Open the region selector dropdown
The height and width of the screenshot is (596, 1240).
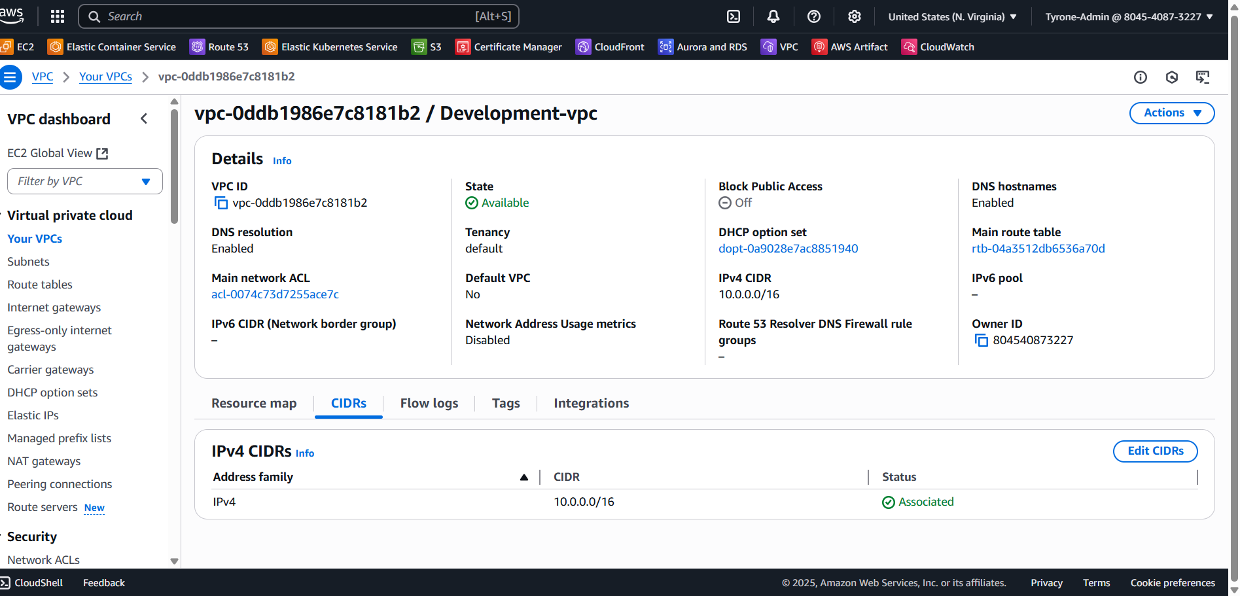[951, 16]
